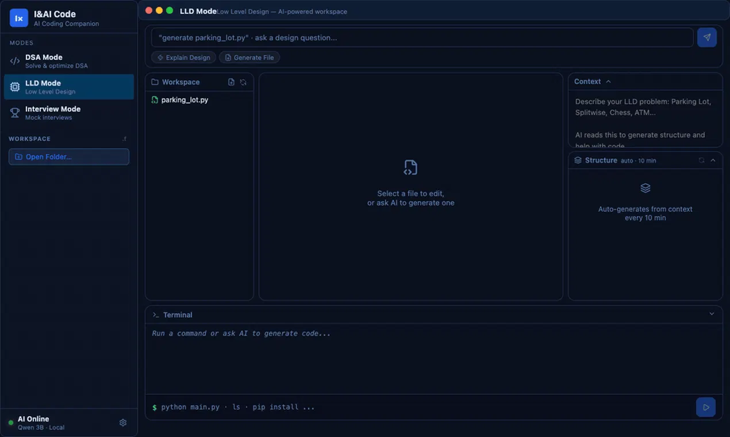Viewport: 730px width, 437px height.
Task: Click 'Qwen 3B · Local' model text
Action: (41, 428)
